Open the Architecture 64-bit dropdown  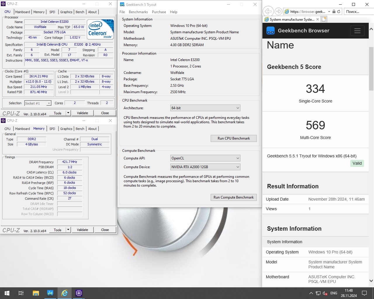[x=205, y=108]
